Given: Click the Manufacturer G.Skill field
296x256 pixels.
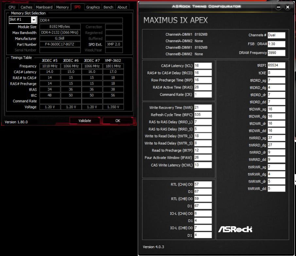Looking at the screenshot, I should 60,38.
